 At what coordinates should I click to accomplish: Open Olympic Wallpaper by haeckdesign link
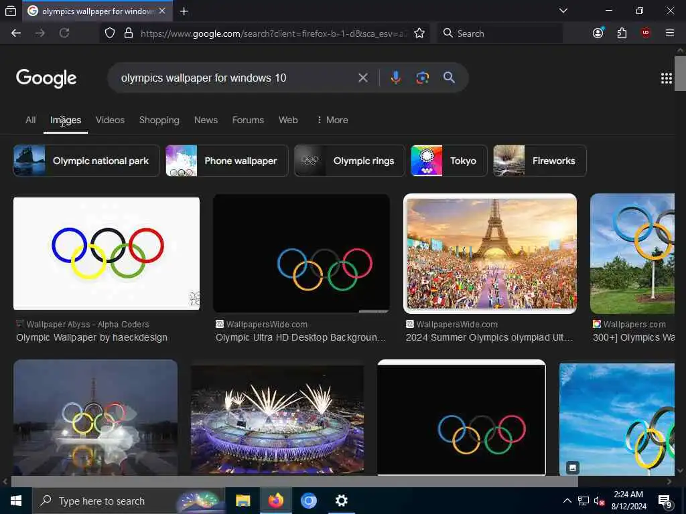92,337
